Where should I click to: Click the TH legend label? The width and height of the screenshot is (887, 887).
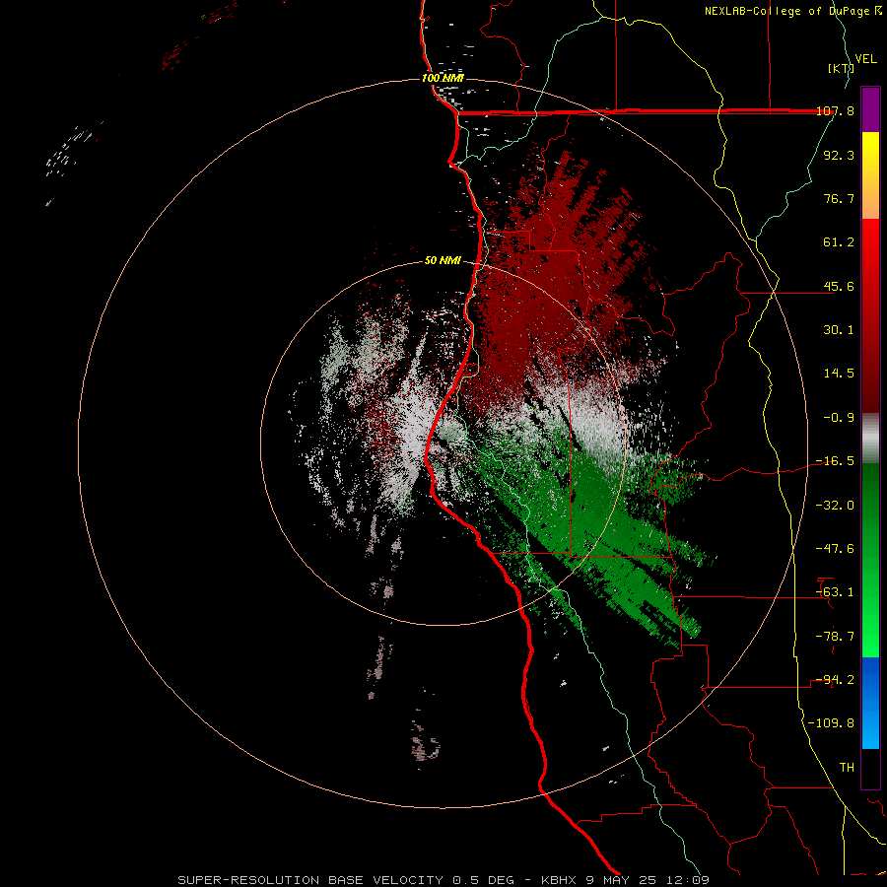click(847, 768)
